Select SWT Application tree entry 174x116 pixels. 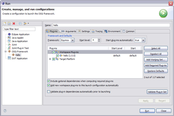tap(20, 58)
